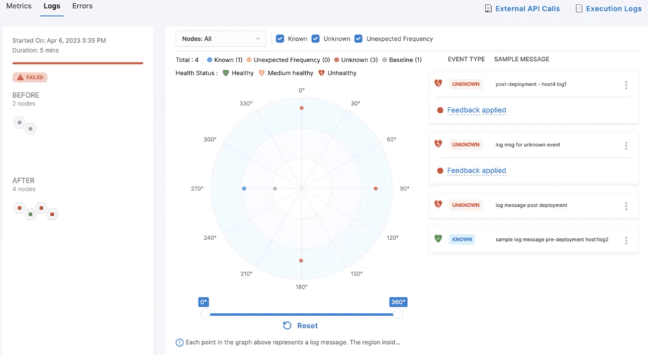
Task: Click the green healthy heart icon on Known event
Action: [439, 239]
